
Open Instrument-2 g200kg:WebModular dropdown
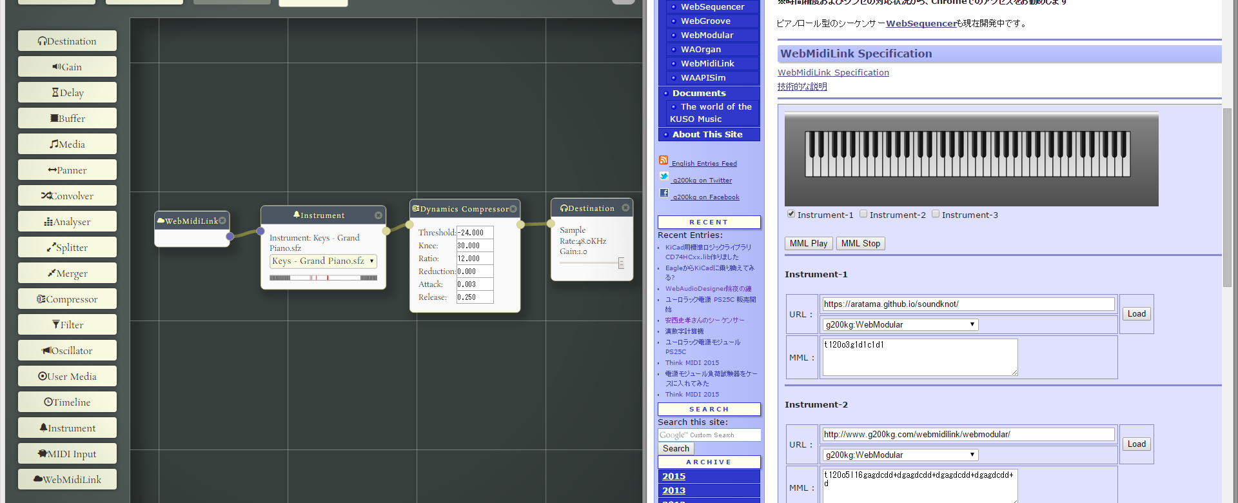coord(901,455)
